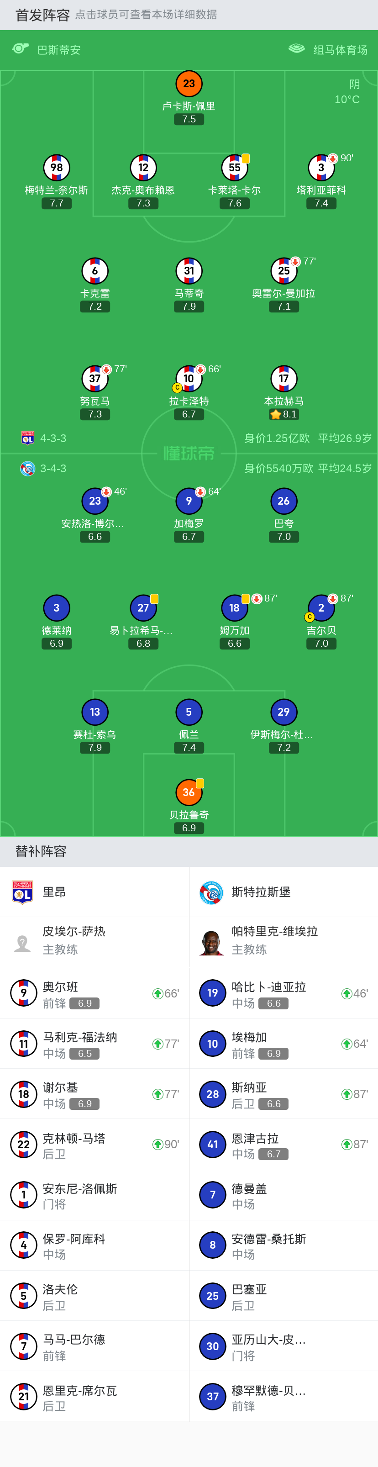
Task: Open the Lyon club crest in substitutes
Action: (x=23, y=892)
